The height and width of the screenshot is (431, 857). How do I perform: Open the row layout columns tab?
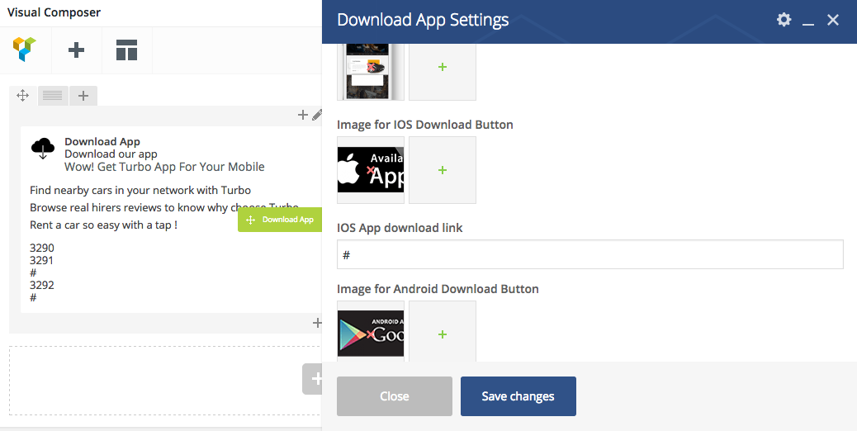pos(53,96)
